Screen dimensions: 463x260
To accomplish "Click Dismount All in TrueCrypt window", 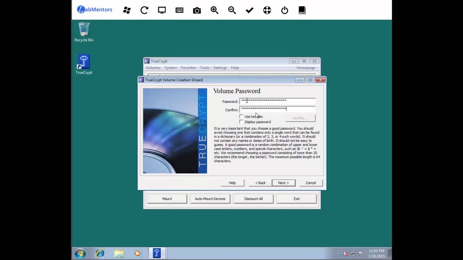I will point(253,199).
